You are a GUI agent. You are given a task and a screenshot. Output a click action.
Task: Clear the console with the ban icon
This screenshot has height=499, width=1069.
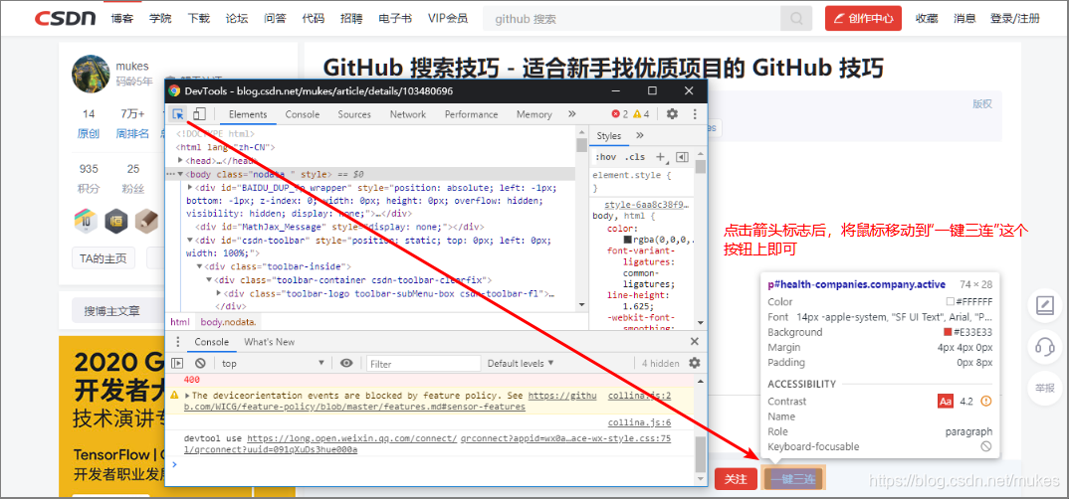click(x=200, y=364)
